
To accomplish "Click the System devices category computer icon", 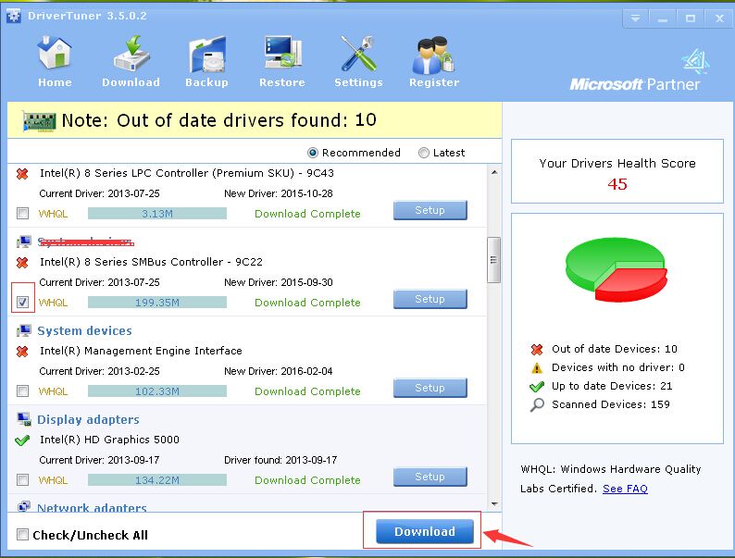I will click(x=23, y=330).
